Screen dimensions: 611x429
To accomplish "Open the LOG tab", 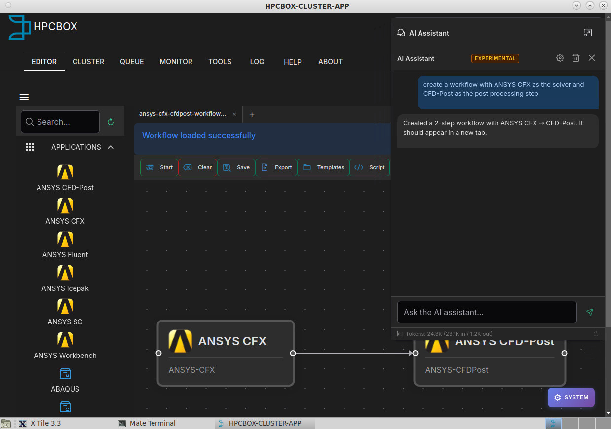I will coord(257,62).
